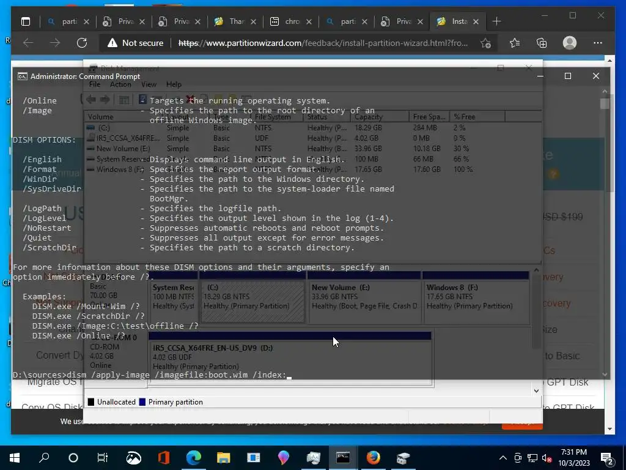Open the Windows Start menu
The height and width of the screenshot is (470, 626).
tap(15, 458)
